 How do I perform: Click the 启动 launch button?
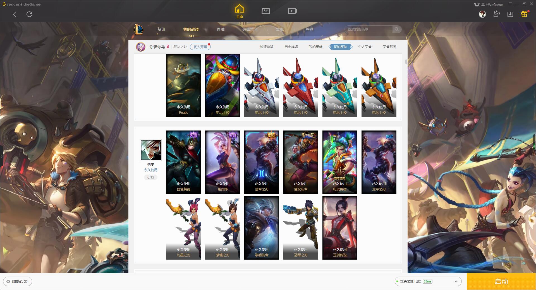click(x=501, y=282)
